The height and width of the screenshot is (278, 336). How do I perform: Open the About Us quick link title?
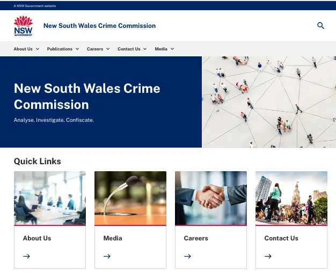point(37,238)
